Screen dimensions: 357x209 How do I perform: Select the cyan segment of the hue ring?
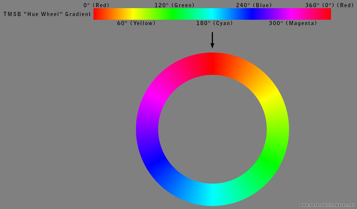click(x=213, y=195)
